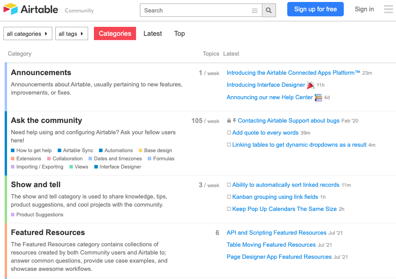Click the lock icon beside Contacting Airtable Support
The width and height of the screenshot is (396, 279).
tap(229, 121)
